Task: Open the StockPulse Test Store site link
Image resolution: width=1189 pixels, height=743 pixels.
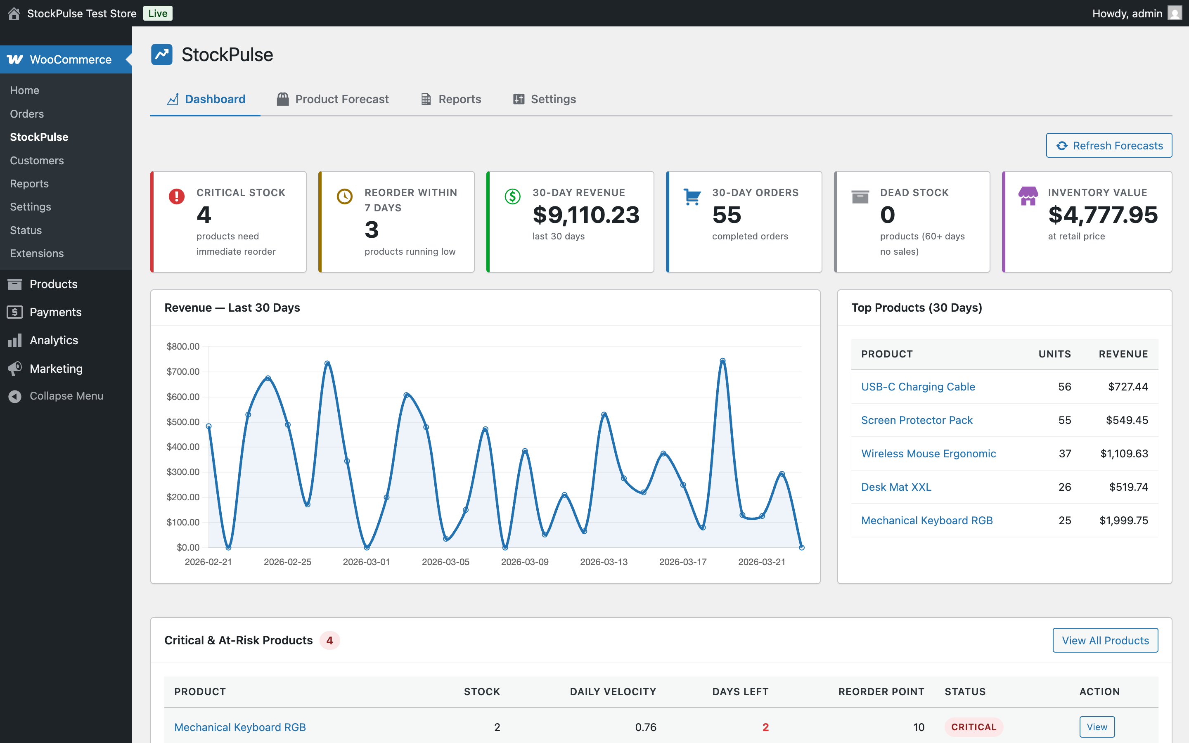Action: pos(82,13)
